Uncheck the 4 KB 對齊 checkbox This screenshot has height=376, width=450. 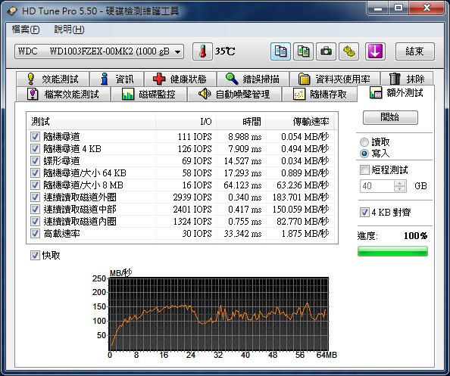(364, 212)
